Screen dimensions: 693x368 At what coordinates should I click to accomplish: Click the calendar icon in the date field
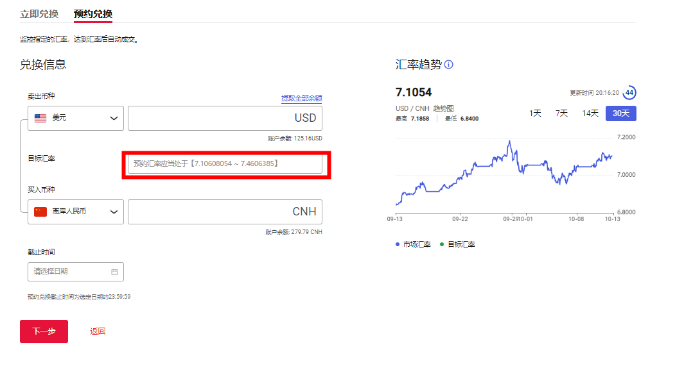(114, 272)
